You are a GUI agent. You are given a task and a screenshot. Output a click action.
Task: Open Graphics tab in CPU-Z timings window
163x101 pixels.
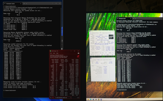(105, 60)
